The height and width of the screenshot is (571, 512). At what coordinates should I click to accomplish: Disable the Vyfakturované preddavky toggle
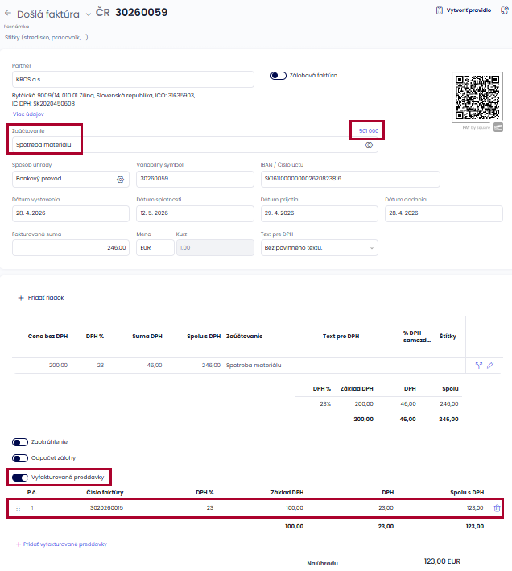(x=20, y=478)
